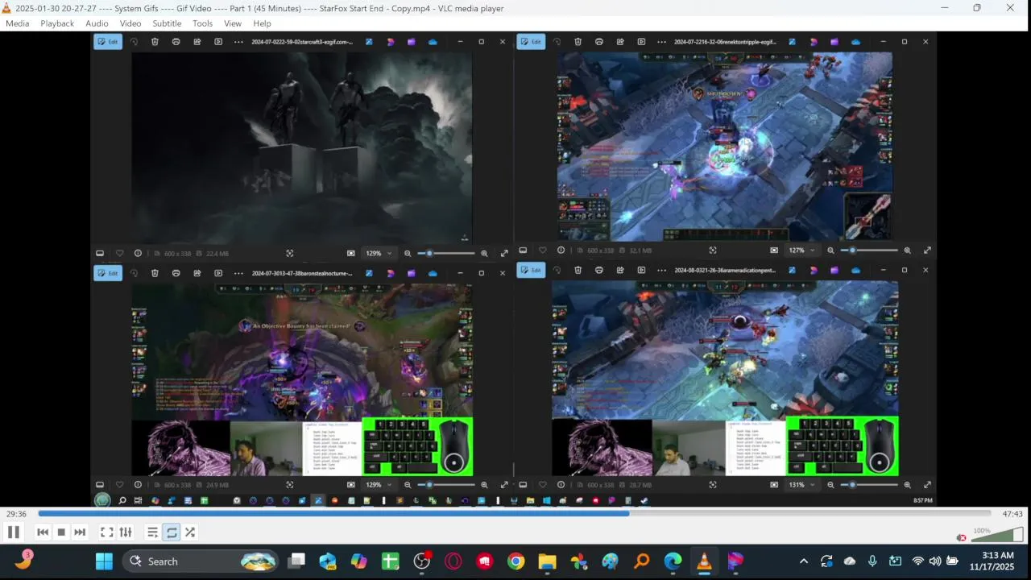The width and height of the screenshot is (1031, 580).
Task: Click the taskbar Search box
Action: [x=200, y=561]
